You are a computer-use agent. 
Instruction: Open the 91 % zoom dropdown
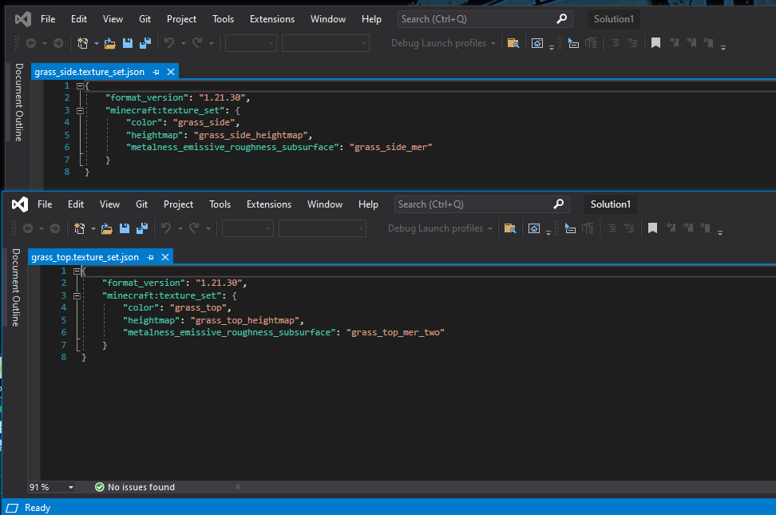(71, 487)
